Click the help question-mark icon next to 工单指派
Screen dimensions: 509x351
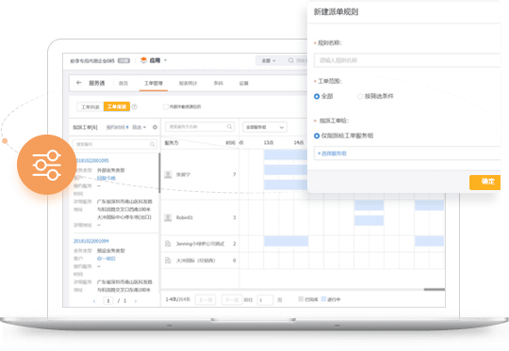[x=135, y=106]
